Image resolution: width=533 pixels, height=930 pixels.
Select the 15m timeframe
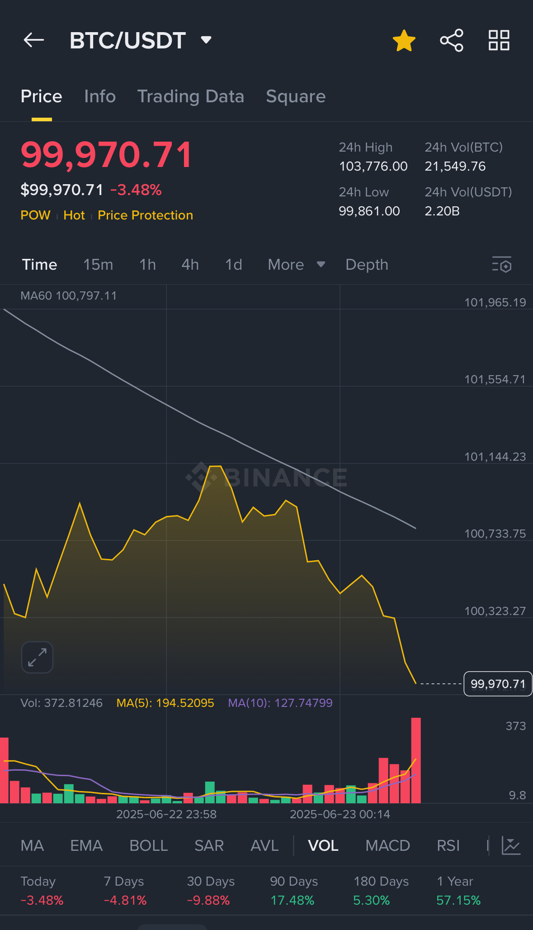[x=98, y=265]
